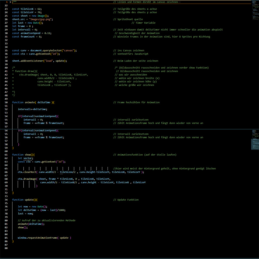Click 'sheet.addEventListener("load", update);' line
Image resolution: width=259 pixels, height=259 pixels.
point(40,61)
